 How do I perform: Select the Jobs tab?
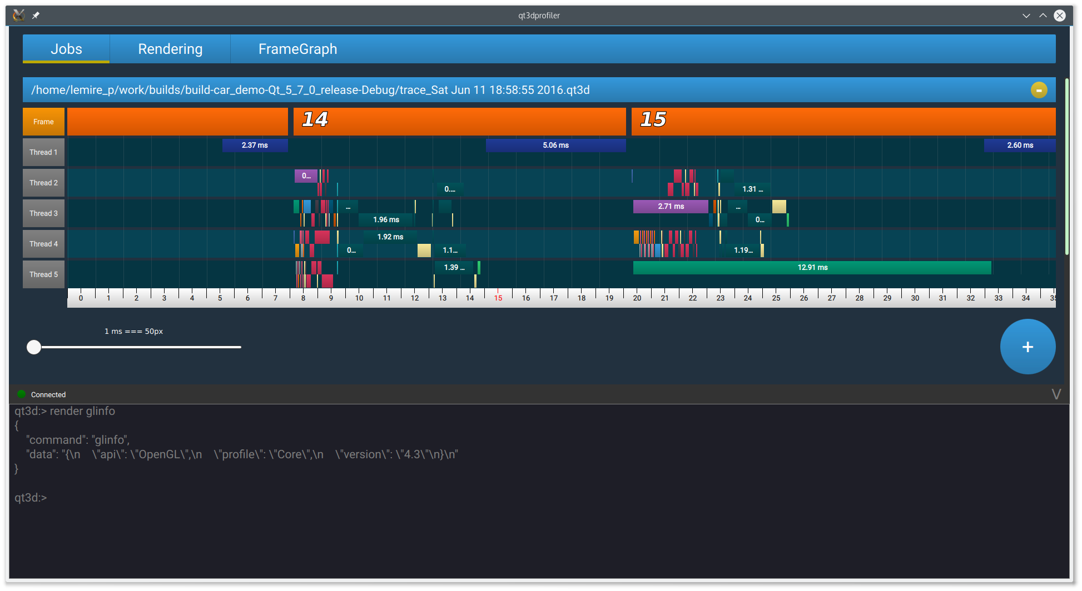(x=66, y=49)
